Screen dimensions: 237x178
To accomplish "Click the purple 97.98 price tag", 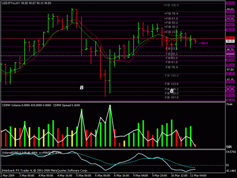I will [230, 56].
